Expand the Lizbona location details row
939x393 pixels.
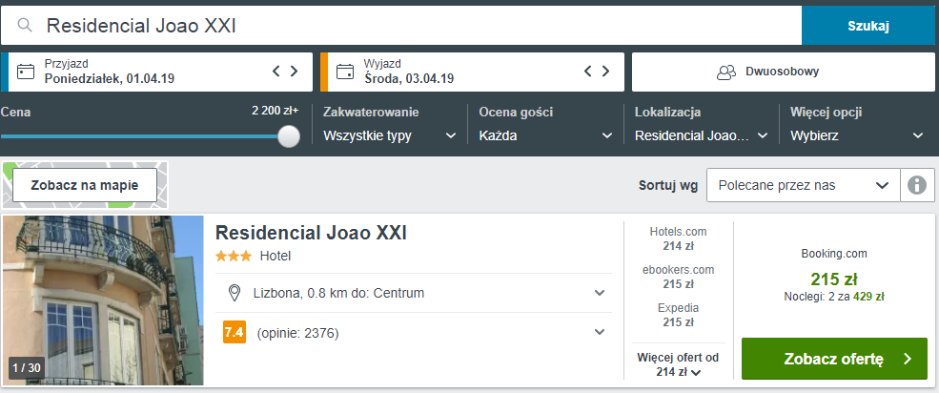click(x=414, y=293)
